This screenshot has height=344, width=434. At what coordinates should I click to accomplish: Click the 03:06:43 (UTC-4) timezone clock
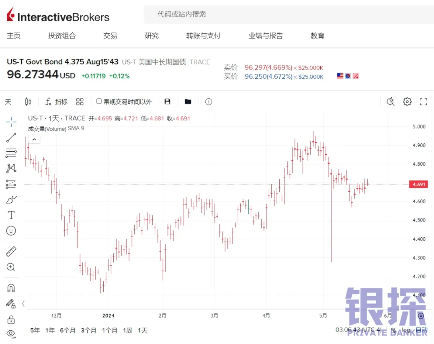358,330
